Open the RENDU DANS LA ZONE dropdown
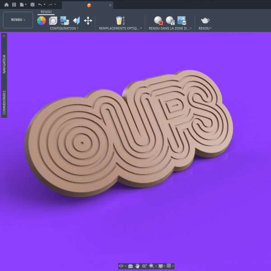This screenshot has width=271, height=271. click(170, 28)
